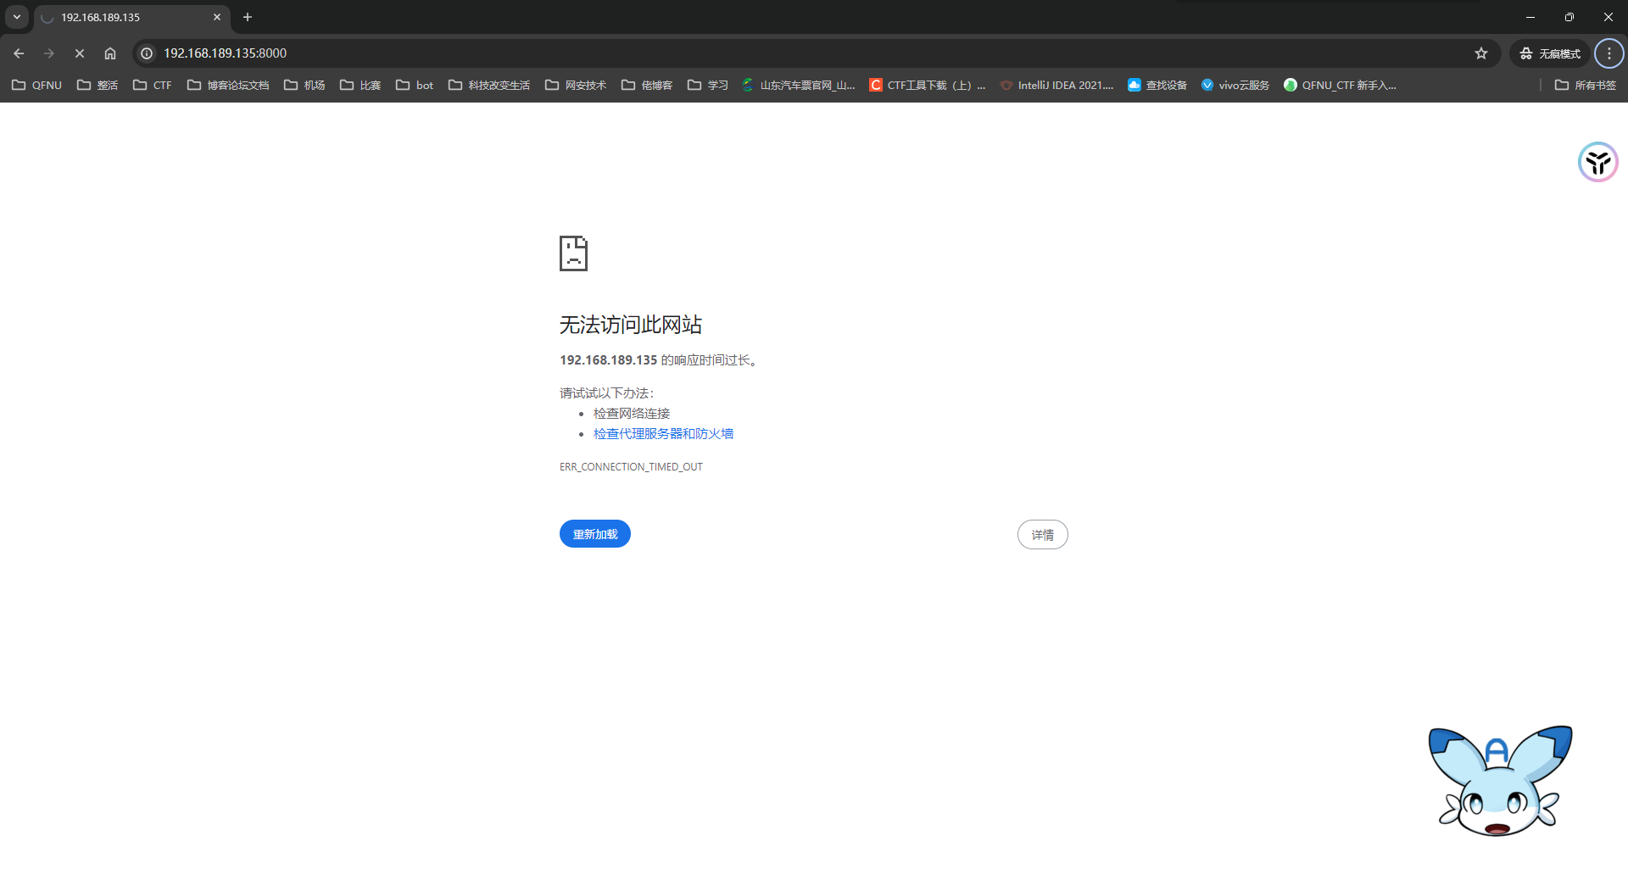Click the floating extension icon at right
The height and width of the screenshot is (874, 1628).
(1597, 162)
